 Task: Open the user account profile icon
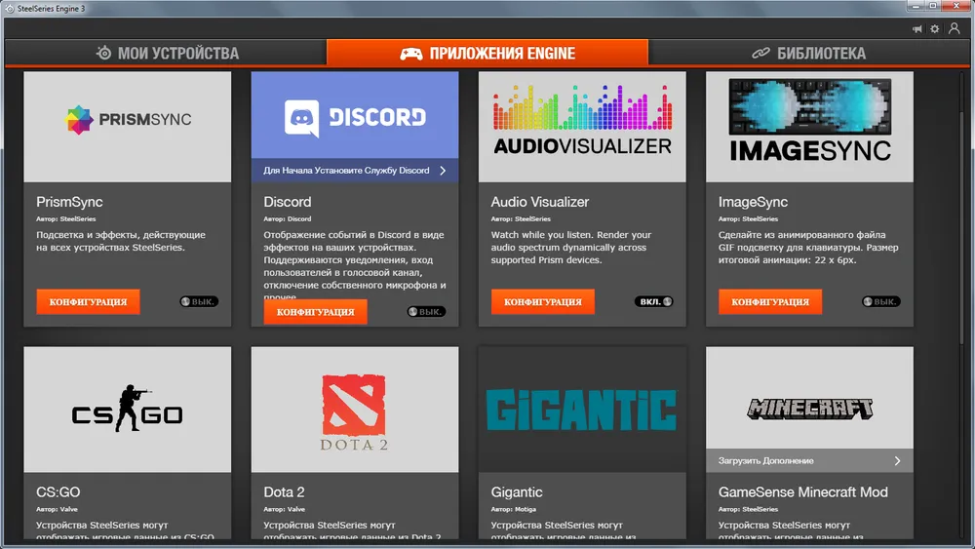[955, 29]
